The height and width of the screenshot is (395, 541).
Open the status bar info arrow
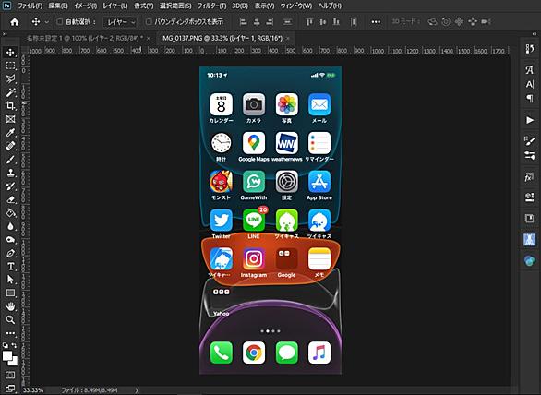137,390
